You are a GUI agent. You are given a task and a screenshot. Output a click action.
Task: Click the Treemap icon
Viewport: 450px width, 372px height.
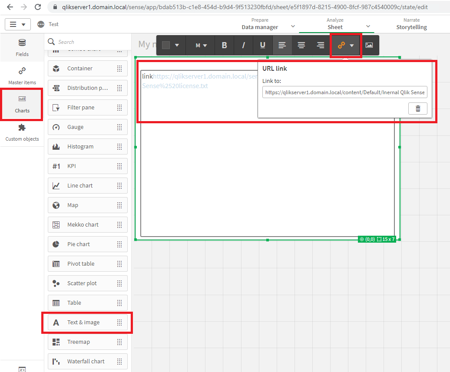[56, 342]
